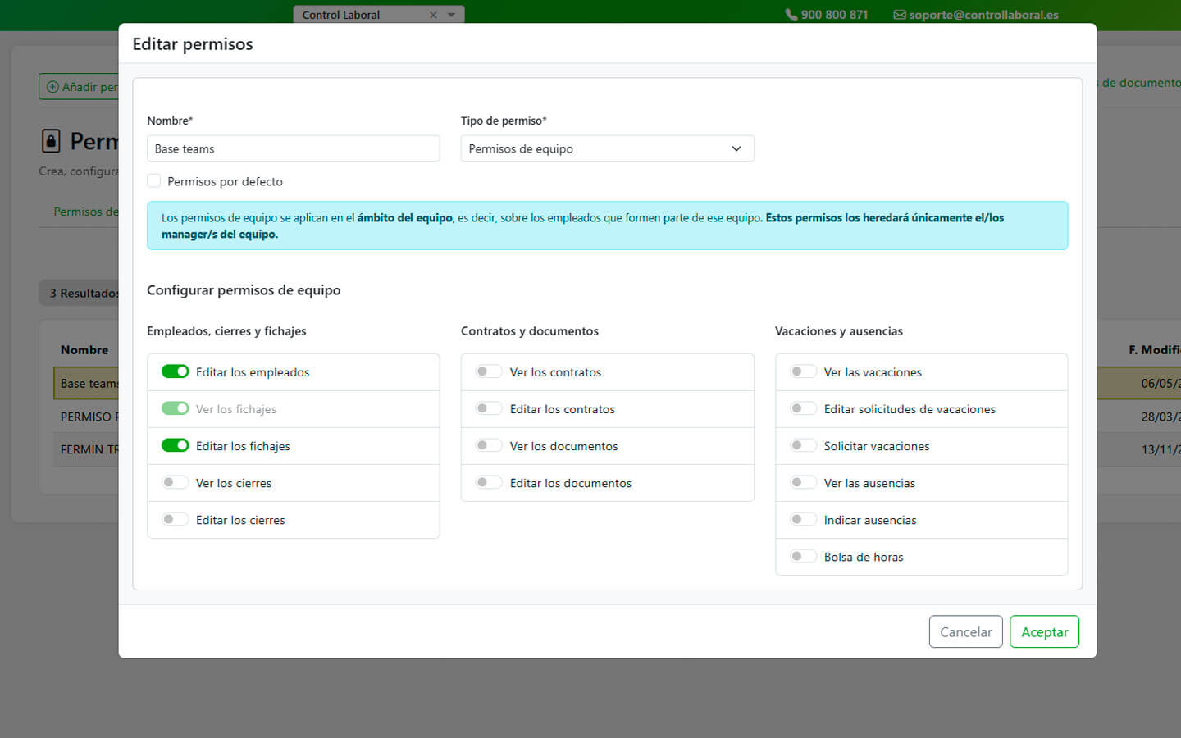The height and width of the screenshot is (738, 1181).
Task: Click the Nombre field containing Base teams
Action: (293, 148)
